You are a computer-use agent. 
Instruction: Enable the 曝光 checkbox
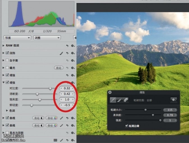(7, 68)
